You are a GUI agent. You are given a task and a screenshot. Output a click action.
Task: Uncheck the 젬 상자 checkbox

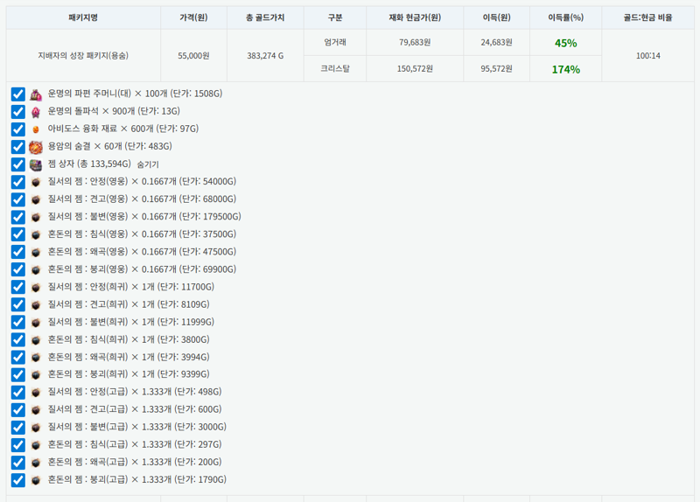point(17,164)
